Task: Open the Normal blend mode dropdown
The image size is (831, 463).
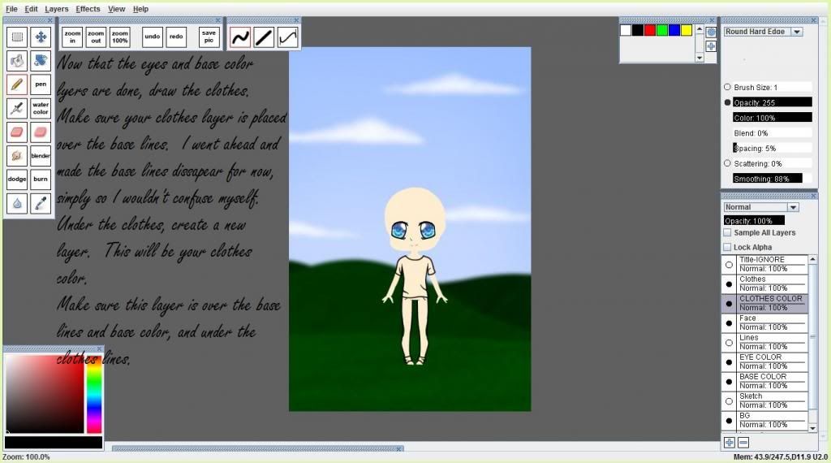Action: [793, 207]
